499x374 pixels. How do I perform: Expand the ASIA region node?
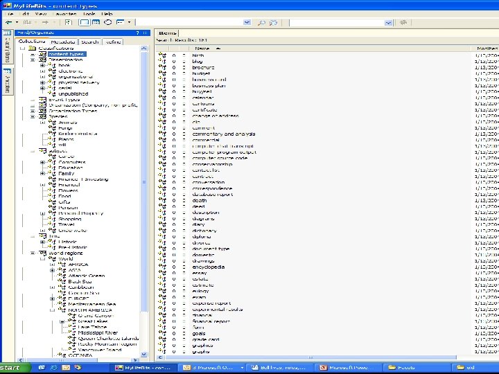(x=52, y=270)
